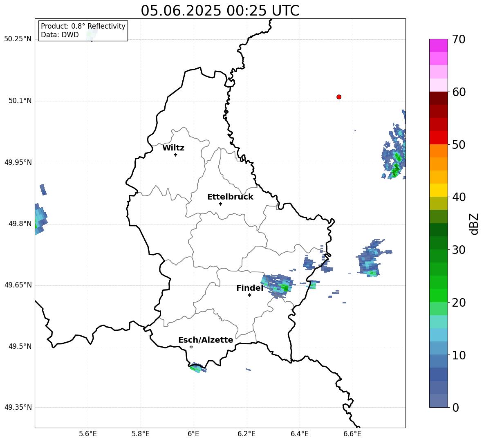Click the Data: DWD text
The height and width of the screenshot is (442, 484).
point(60,35)
